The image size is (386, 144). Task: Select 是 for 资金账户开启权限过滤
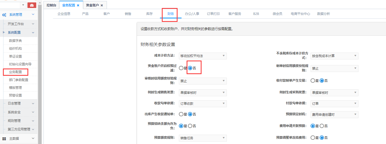pyautogui.click(x=181, y=68)
